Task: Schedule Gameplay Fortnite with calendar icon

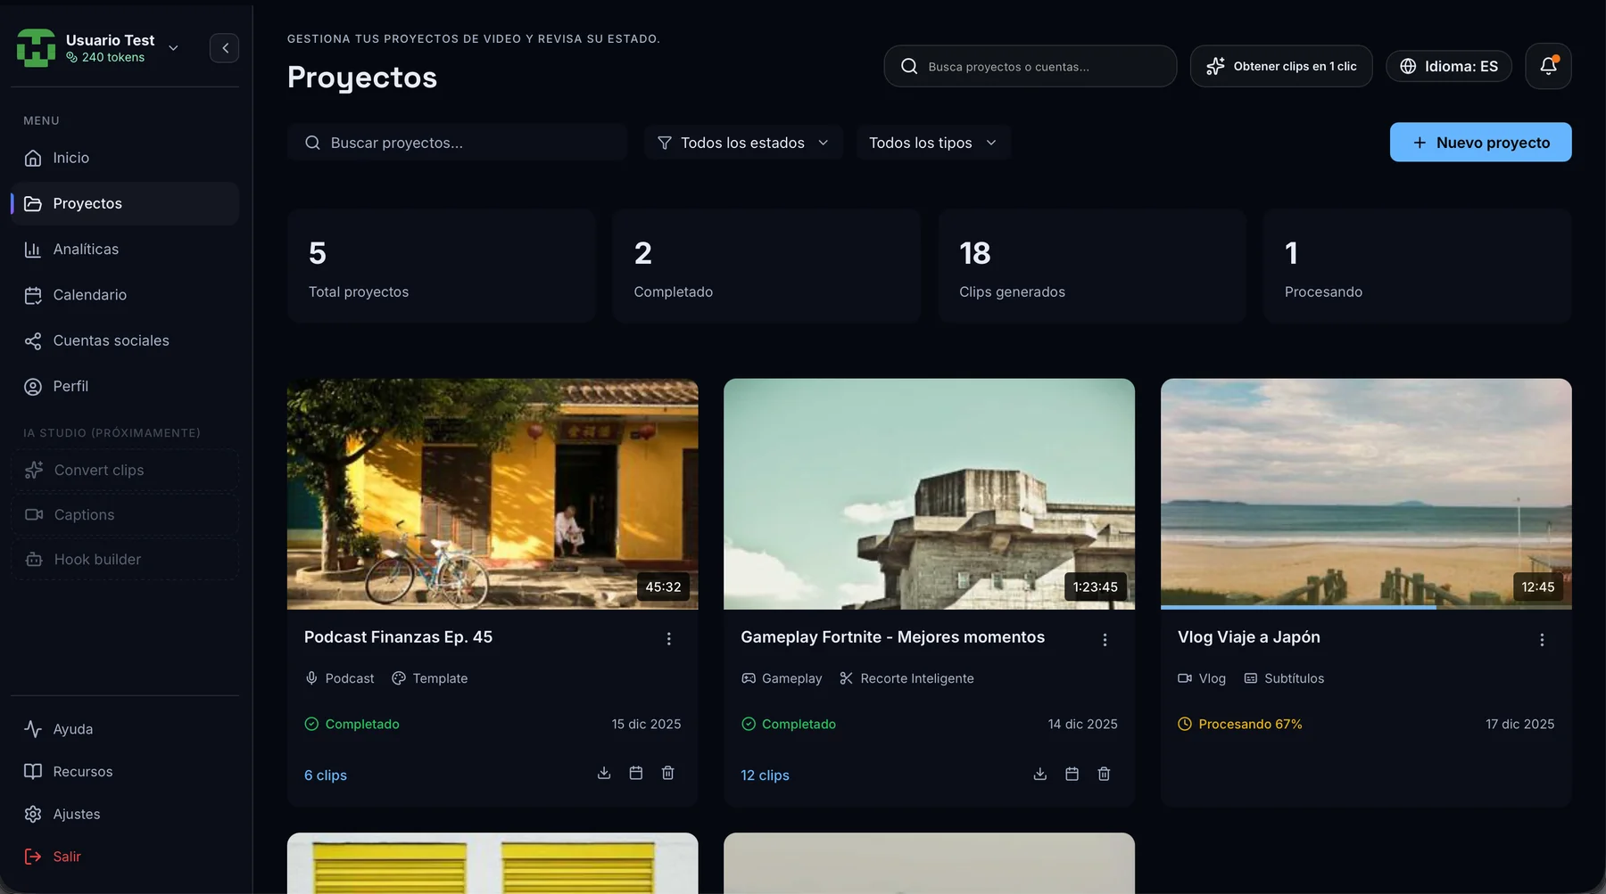Action: pos(1072,774)
